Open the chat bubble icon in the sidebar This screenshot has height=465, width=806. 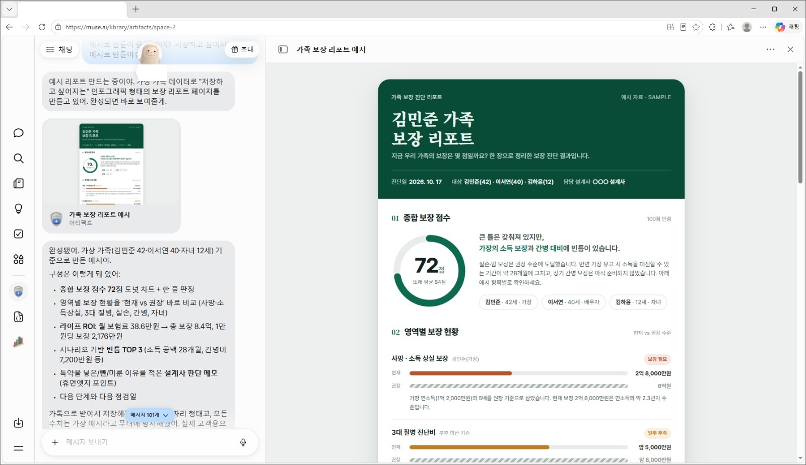coord(19,133)
